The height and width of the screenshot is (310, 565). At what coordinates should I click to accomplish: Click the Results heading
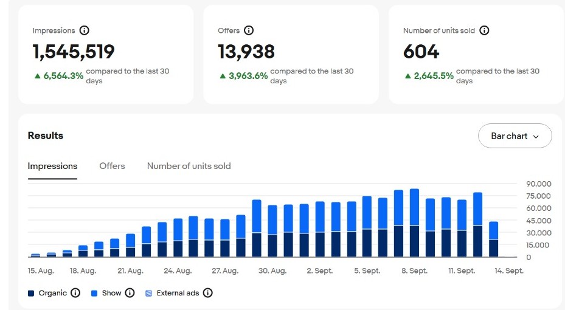46,136
